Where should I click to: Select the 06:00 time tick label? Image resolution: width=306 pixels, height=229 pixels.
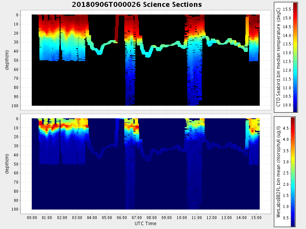point(122,218)
